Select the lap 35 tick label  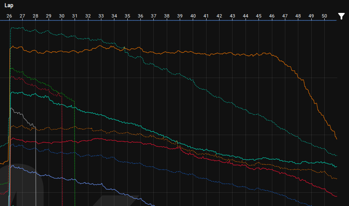[x=127, y=16]
